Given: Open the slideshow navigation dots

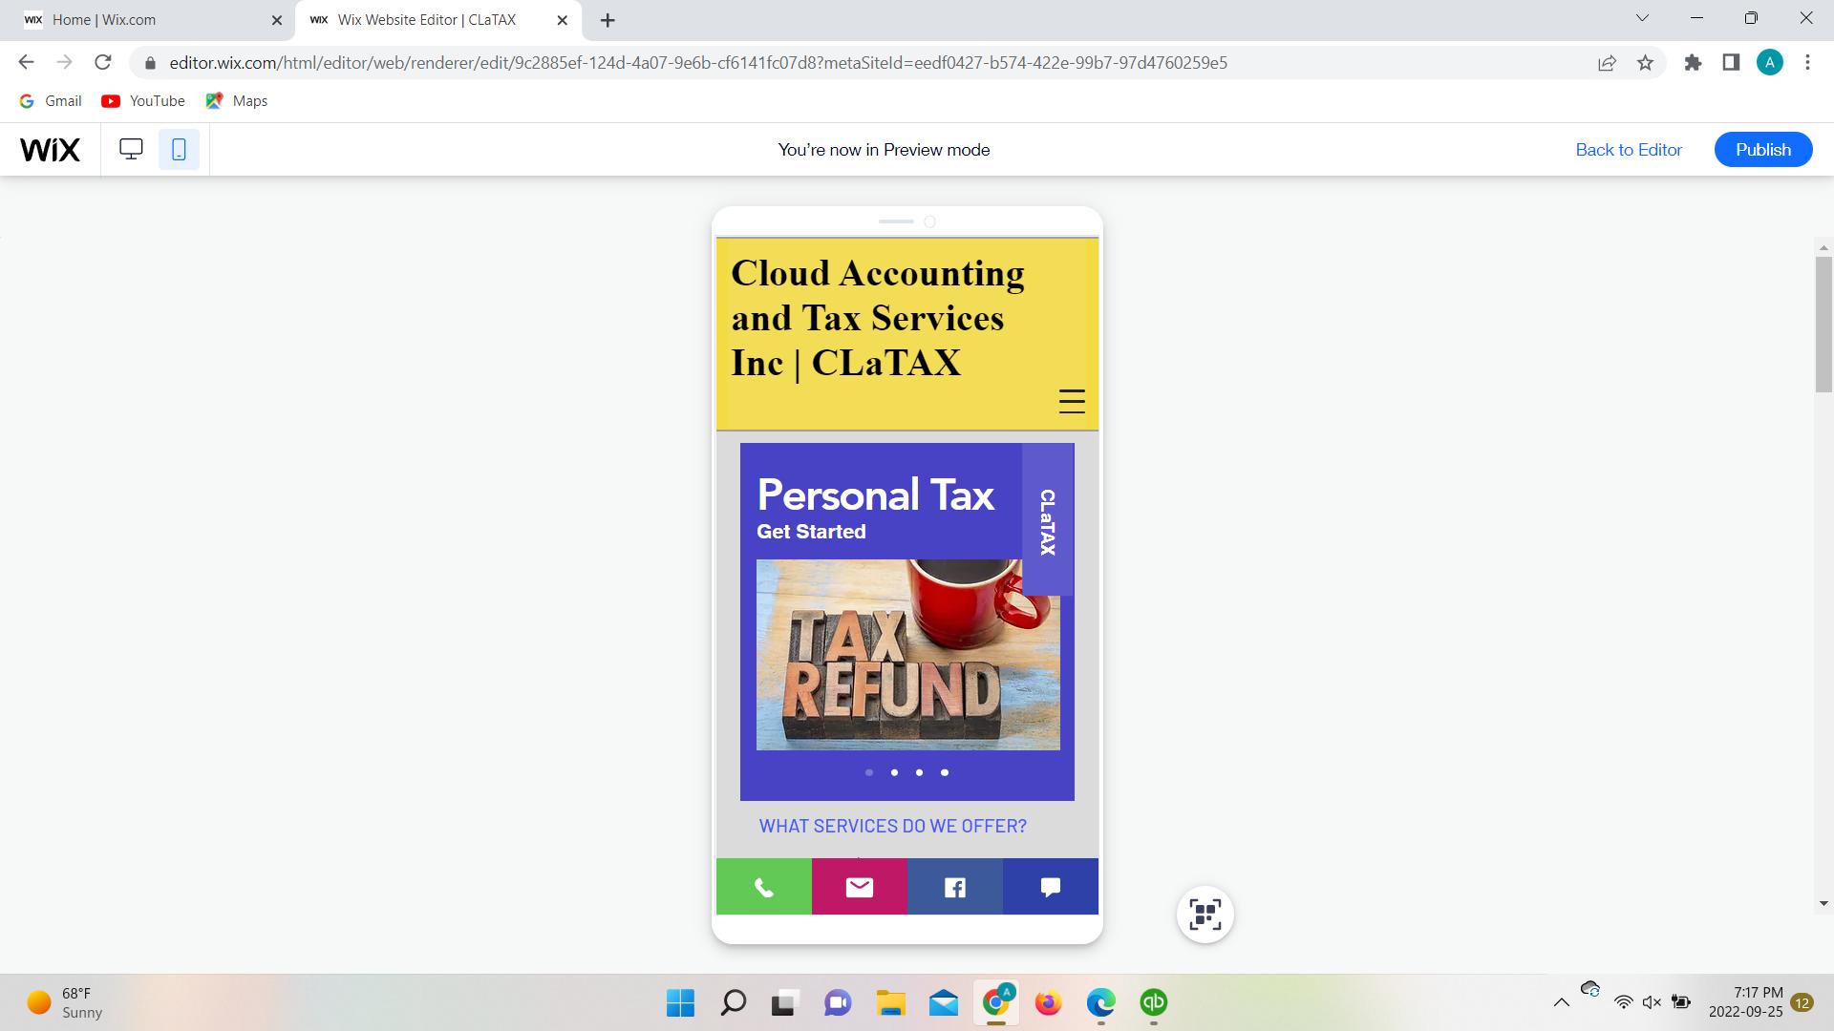Looking at the screenshot, I should pyautogui.click(x=906, y=773).
